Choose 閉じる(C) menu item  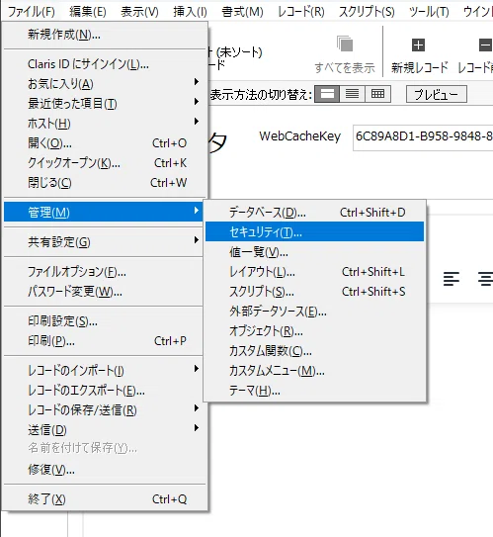106,183
